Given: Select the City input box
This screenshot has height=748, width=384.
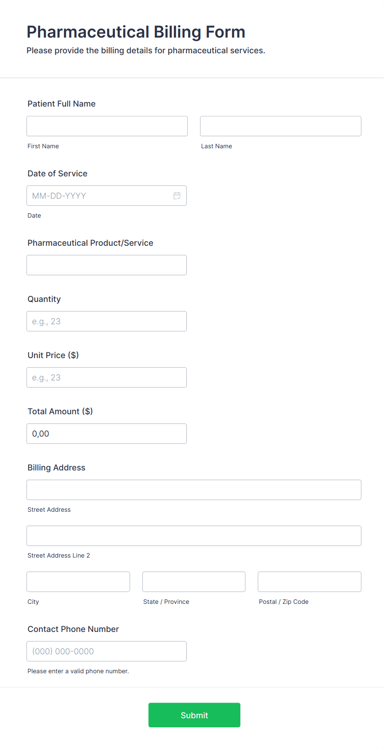Looking at the screenshot, I should click(x=78, y=582).
